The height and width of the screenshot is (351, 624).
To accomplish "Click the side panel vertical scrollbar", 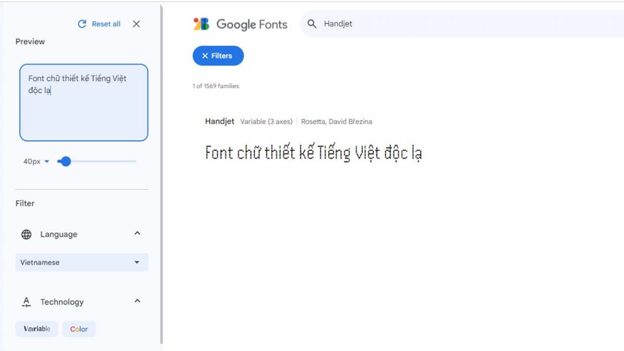I will click(161, 174).
